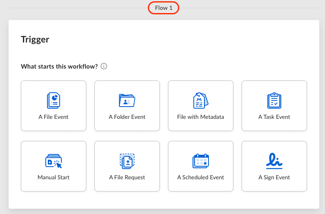Pick the 'A Task Event' label
The height and width of the screenshot is (214, 325).
274,117
